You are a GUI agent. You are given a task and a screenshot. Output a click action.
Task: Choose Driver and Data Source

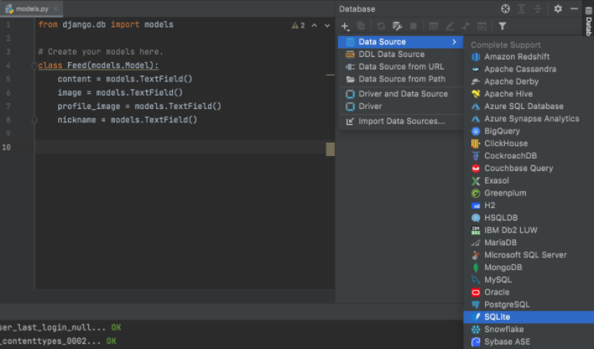point(400,94)
